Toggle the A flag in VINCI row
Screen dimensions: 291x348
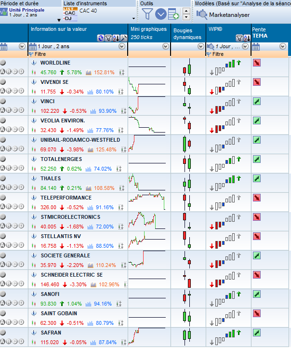(x=2, y=110)
